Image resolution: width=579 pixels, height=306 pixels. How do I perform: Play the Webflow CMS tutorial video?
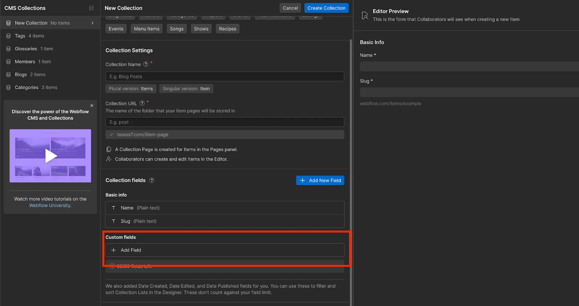coord(51,156)
